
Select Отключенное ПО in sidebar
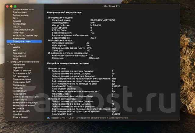22,73
